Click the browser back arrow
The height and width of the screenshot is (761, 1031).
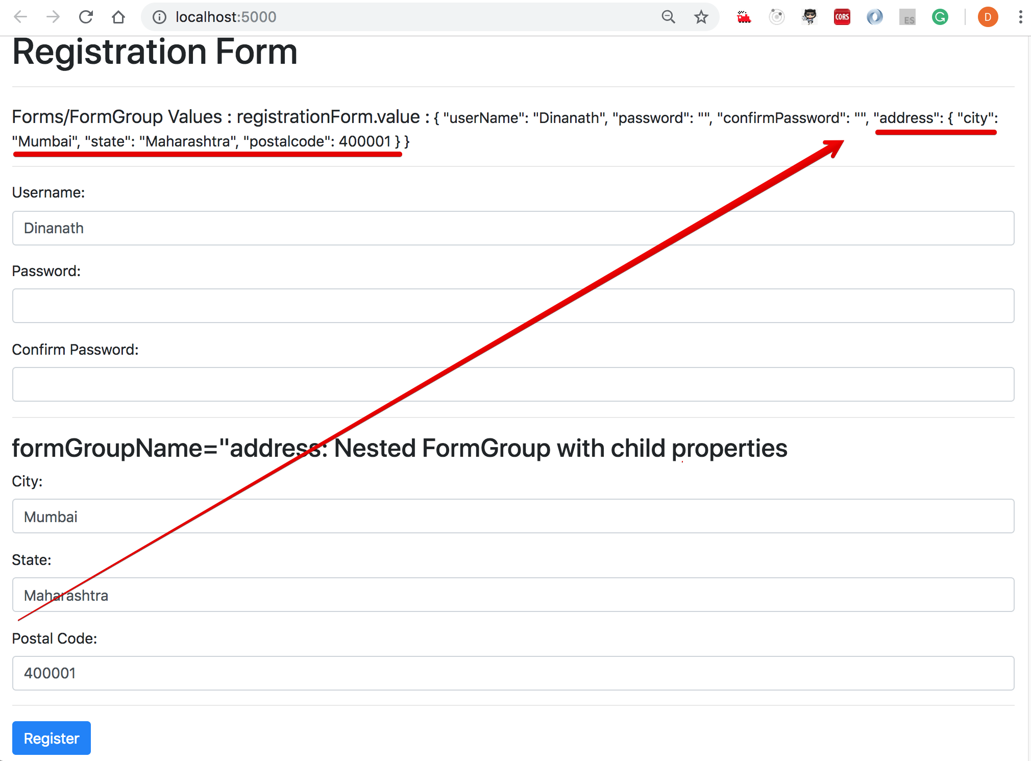(20, 17)
